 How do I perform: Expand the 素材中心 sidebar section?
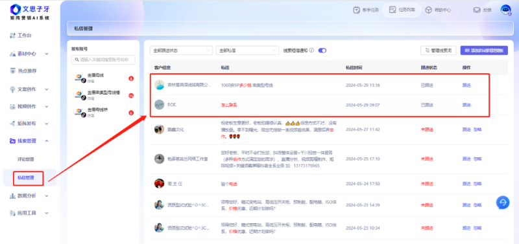click(29, 54)
